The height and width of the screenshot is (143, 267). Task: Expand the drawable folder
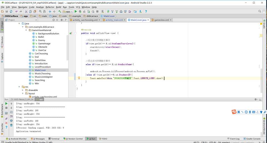click(x=23, y=90)
